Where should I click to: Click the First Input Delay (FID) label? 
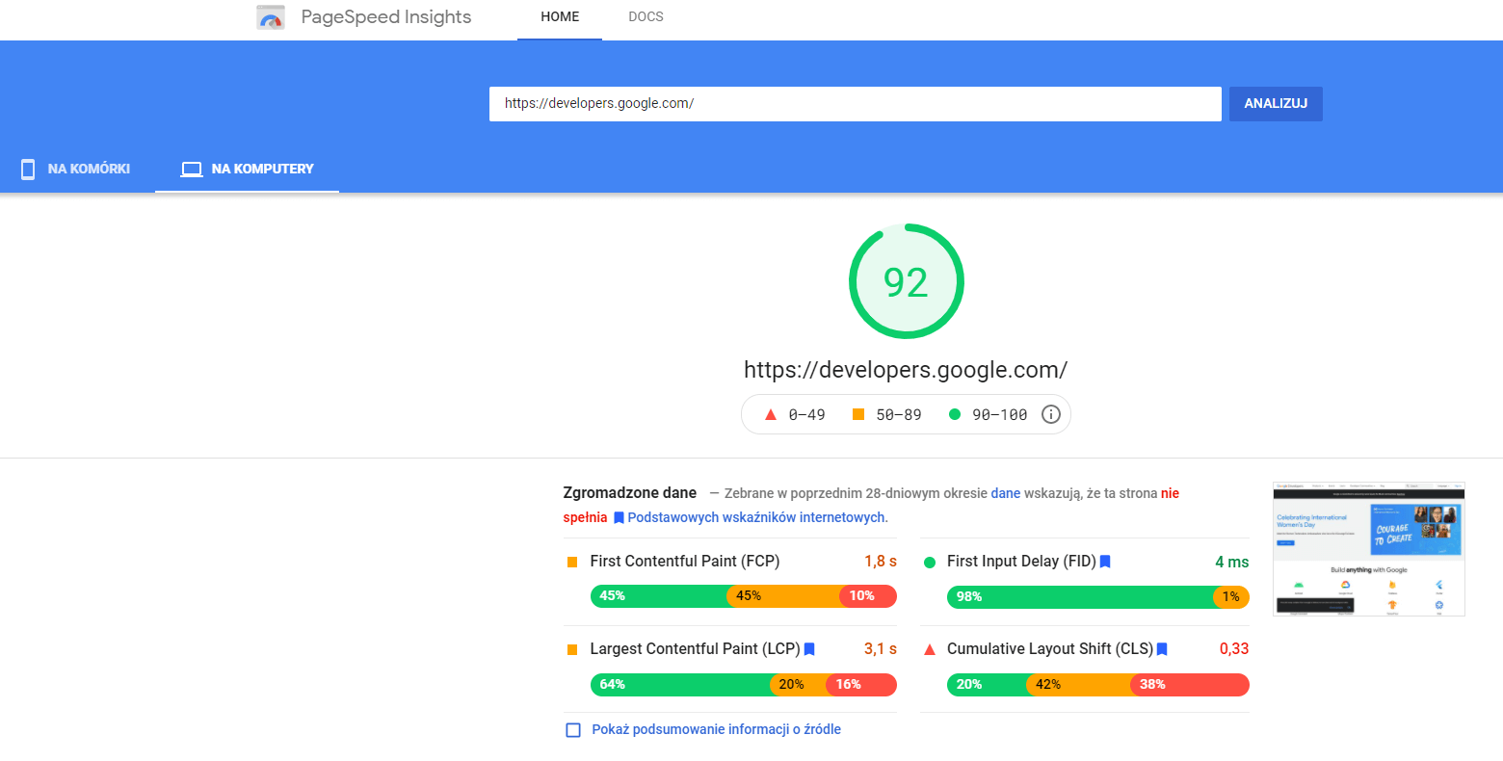tap(1021, 562)
